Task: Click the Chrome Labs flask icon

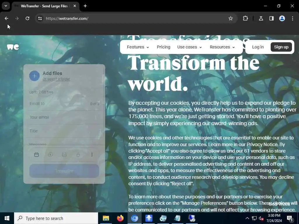Action: (x=261, y=18)
